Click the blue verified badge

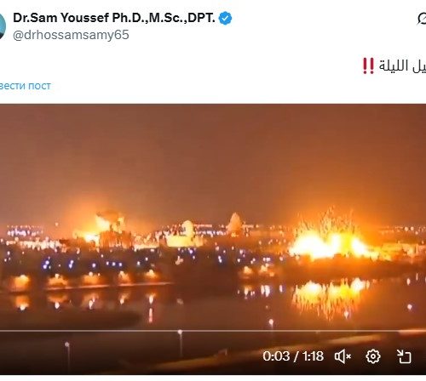[225, 18]
